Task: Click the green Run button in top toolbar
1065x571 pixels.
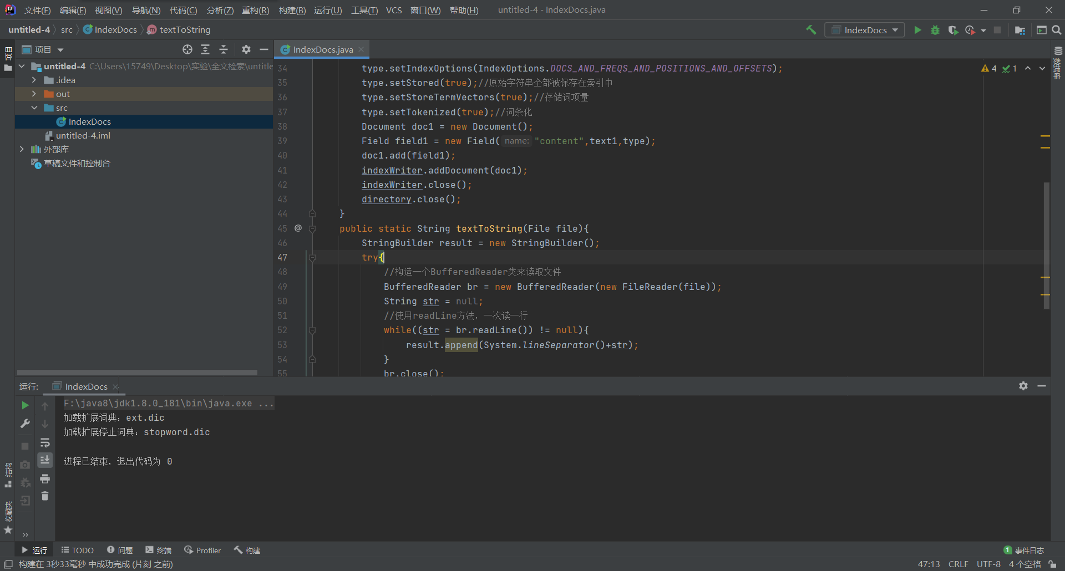Action: [x=917, y=30]
